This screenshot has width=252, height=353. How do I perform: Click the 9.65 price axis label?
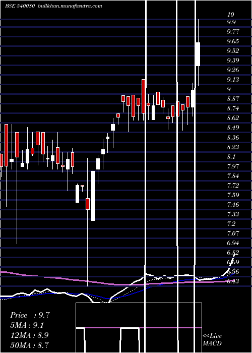click(233, 41)
